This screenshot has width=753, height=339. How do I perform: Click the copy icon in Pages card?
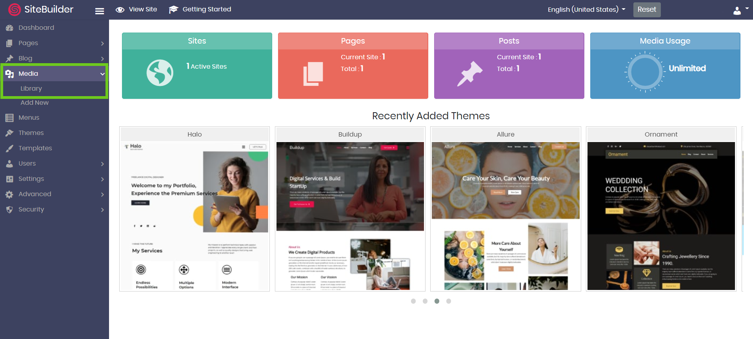point(313,74)
